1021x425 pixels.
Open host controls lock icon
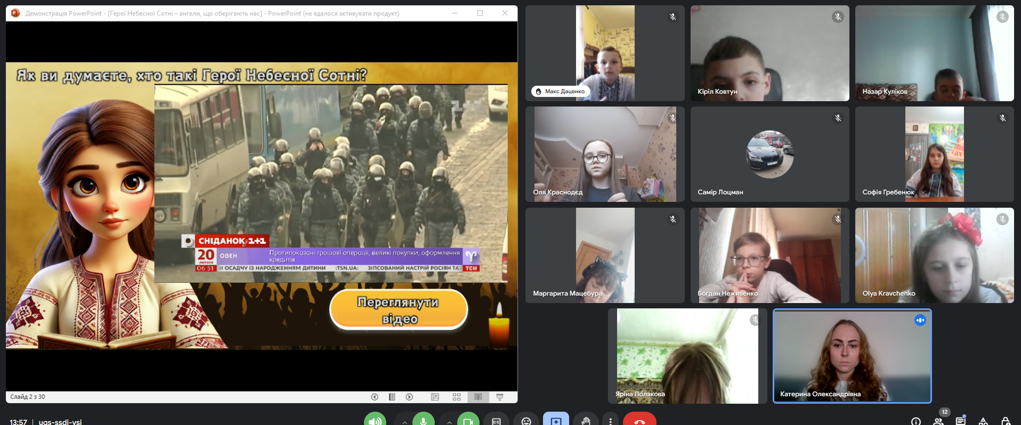[1005, 421]
